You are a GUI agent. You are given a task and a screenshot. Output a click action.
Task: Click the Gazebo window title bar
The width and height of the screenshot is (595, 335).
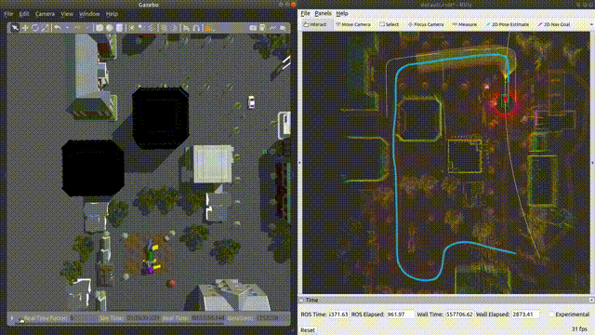(149, 5)
